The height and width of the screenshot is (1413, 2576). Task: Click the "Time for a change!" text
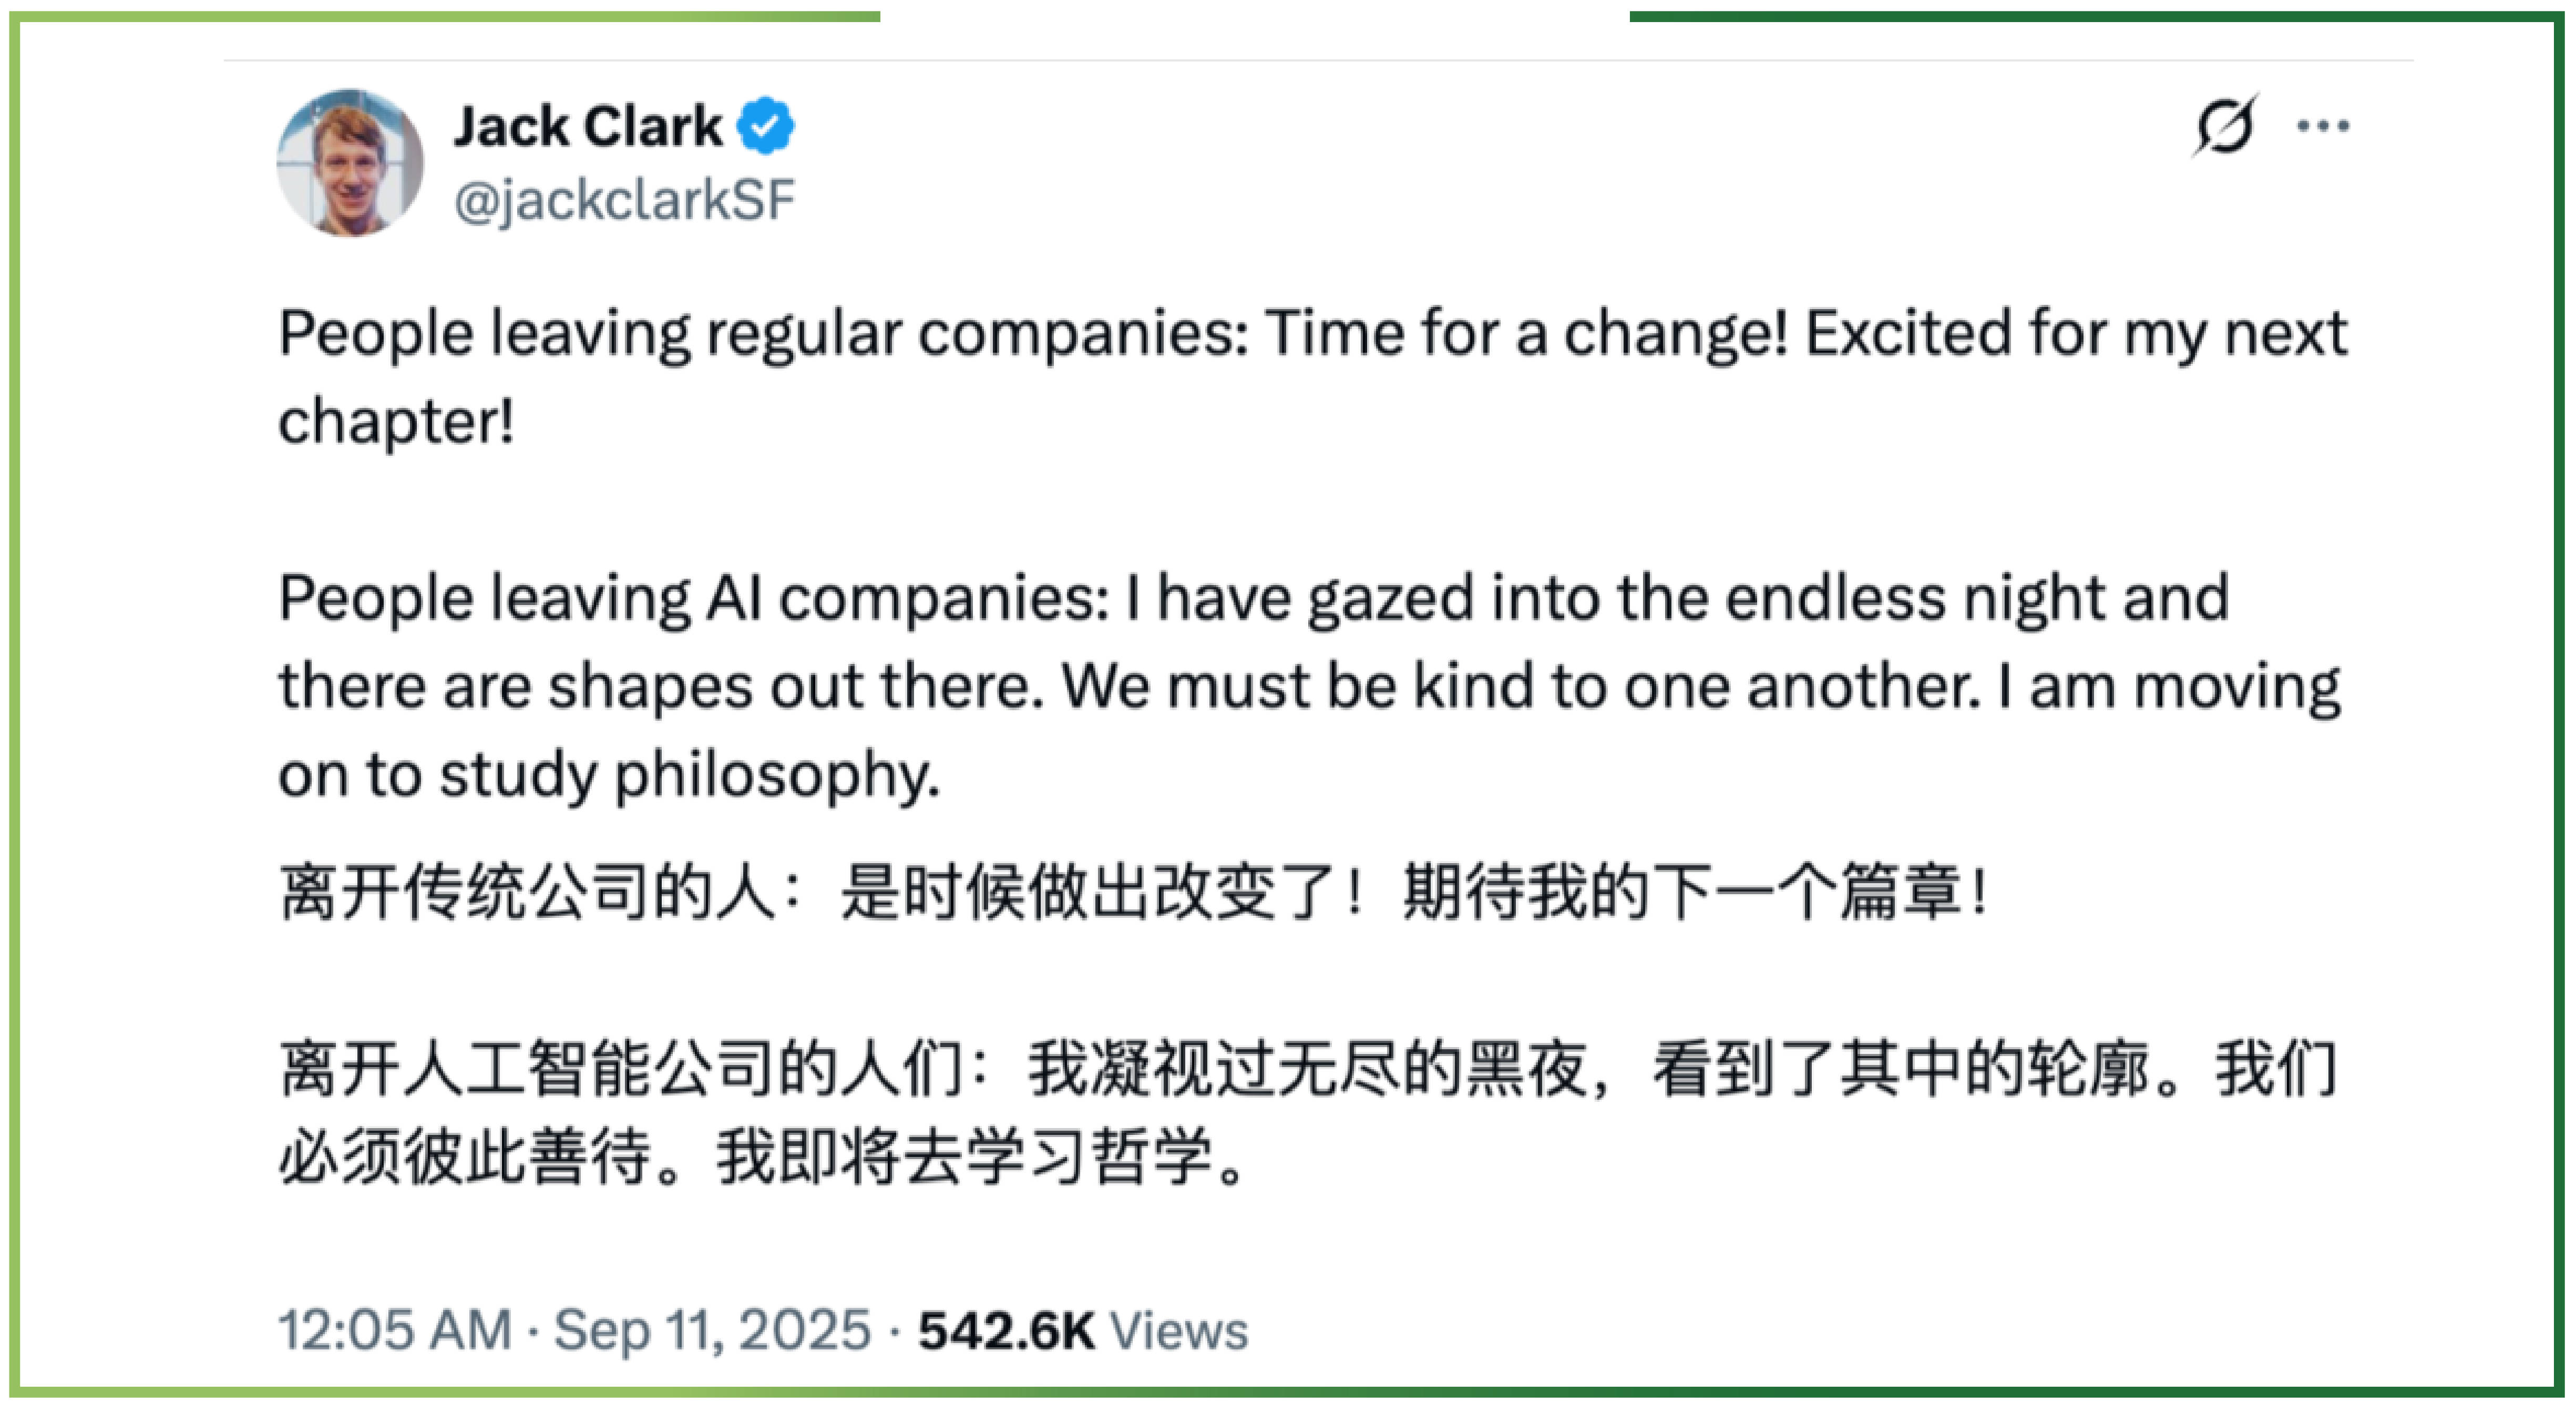coord(1526,333)
